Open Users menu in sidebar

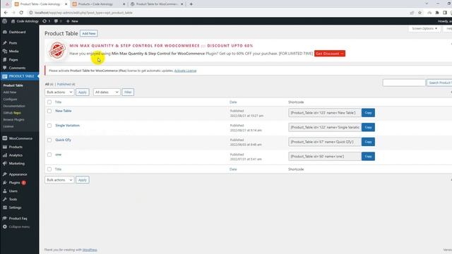pos(13,191)
